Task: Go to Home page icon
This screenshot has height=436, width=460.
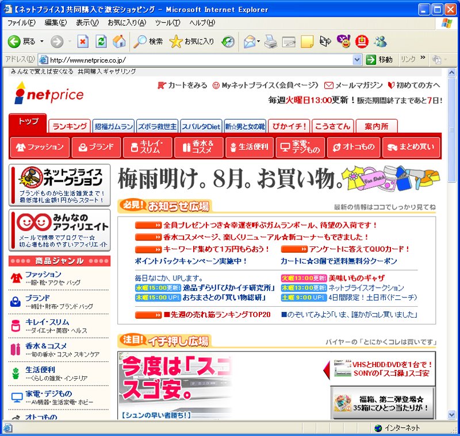Action: pos(119,41)
